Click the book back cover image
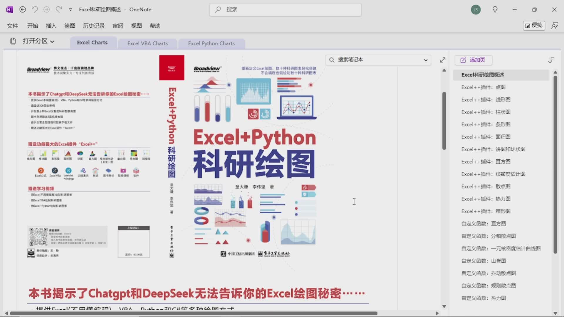Screen dimensions: 564x317 pos(88,162)
